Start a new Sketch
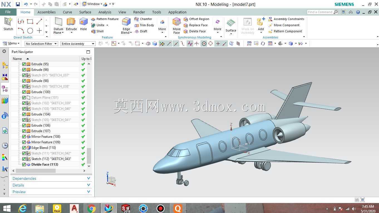Viewport: 379px width, 213px height. pos(8,24)
